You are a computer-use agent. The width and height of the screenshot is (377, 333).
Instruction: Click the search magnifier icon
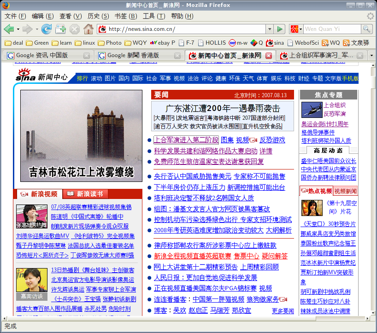tap(366, 29)
